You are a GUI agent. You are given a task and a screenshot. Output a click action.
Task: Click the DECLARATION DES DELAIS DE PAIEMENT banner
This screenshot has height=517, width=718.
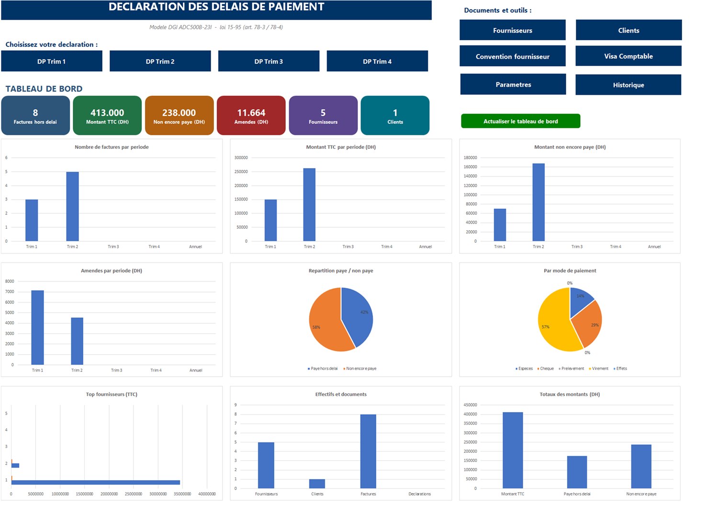click(216, 9)
